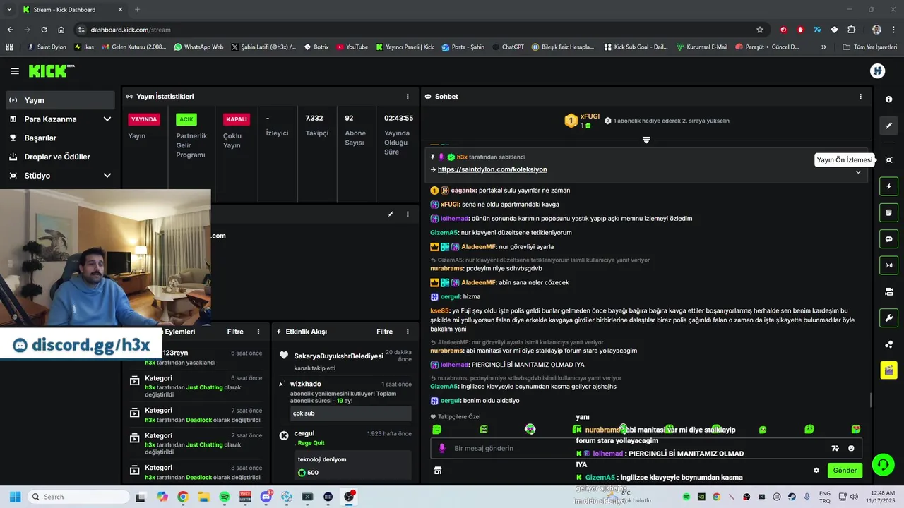Open File Explorer from the taskbar

click(204, 497)
